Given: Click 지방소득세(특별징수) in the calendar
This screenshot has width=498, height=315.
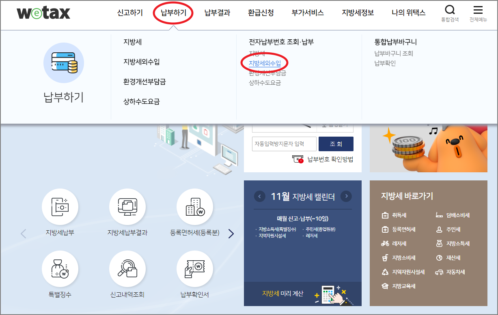Looking at the screenshot, I should point(277,229).
